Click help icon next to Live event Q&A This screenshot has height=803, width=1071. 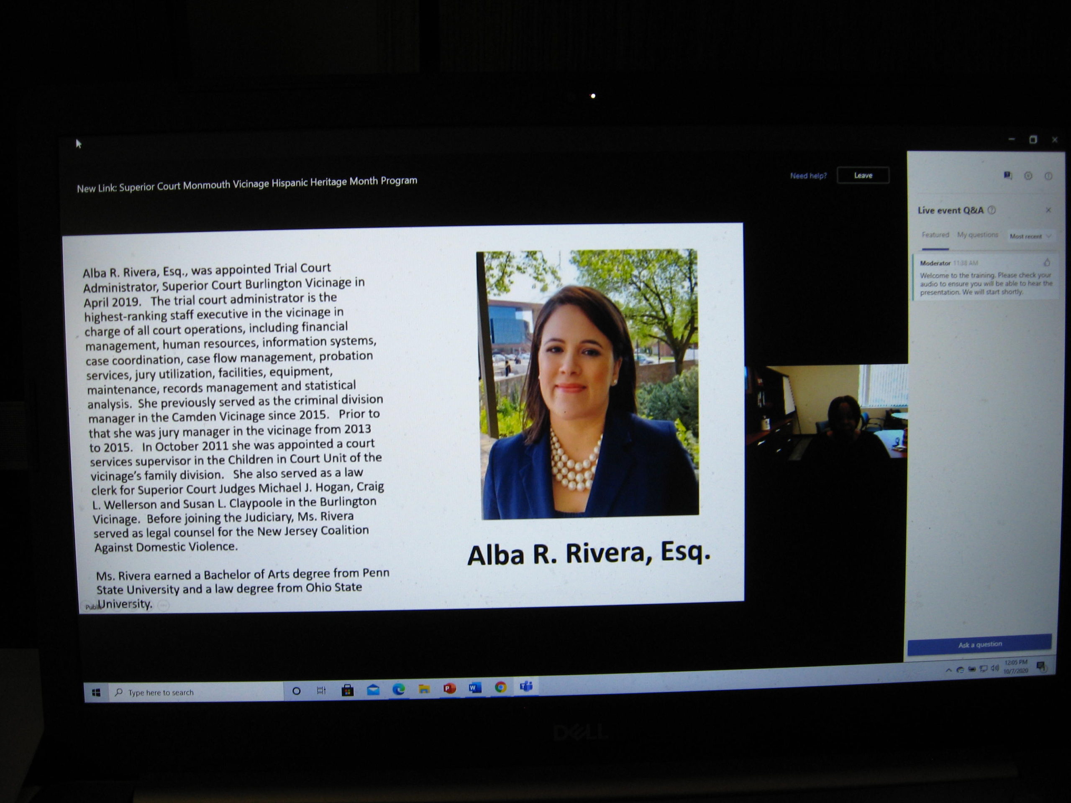[x=992, y=210]
